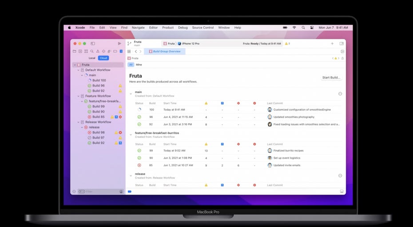Click the Start Build... button
The height and width of the screenshot is (227, 413).
click(x=331, y=78)
